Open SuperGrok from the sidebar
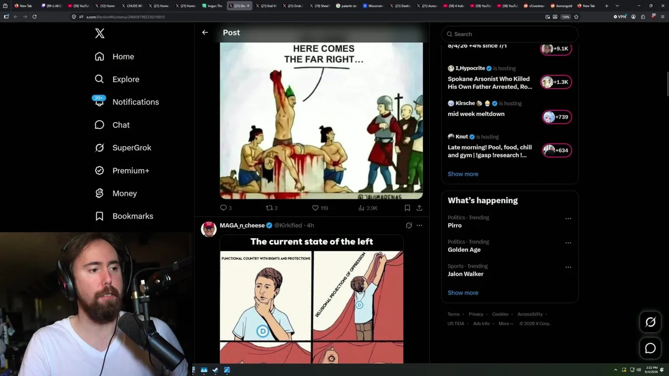This screenshot has height=376, width=669. (x=123, y=148)
